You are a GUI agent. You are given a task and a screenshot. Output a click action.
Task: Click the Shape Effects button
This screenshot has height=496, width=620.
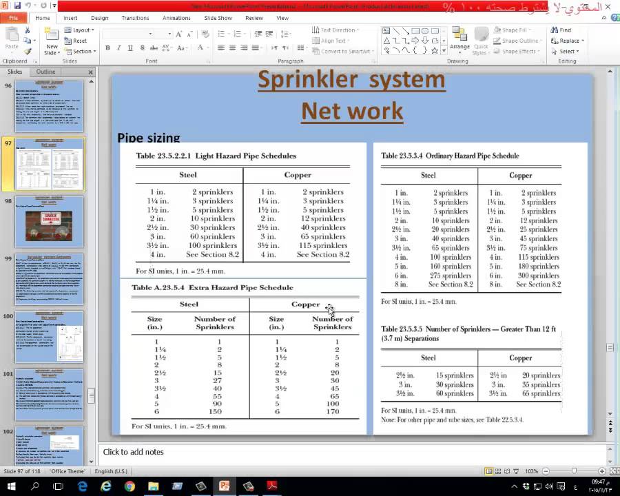[x=515, y=52]
